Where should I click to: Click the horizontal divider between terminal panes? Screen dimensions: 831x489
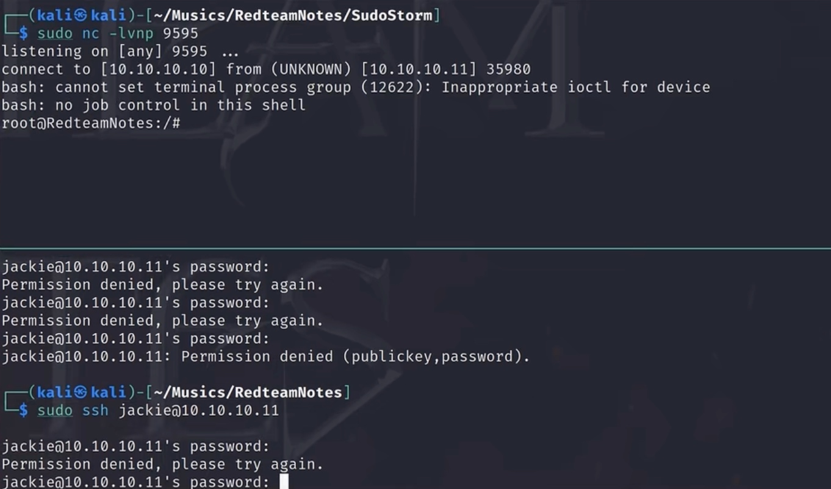[415, 248]
